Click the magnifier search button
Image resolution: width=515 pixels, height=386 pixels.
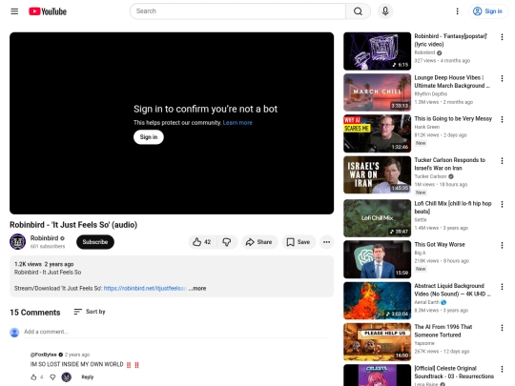[x=358, y=11]
